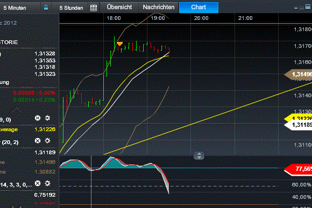The width and height of the screenshot is (312, 208).
Task: Click the brown 1,30882 value in left panel
Action: point(45,172)
